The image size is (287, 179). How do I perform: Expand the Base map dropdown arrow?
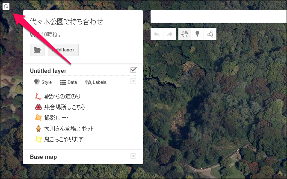[x=133, y=156]
